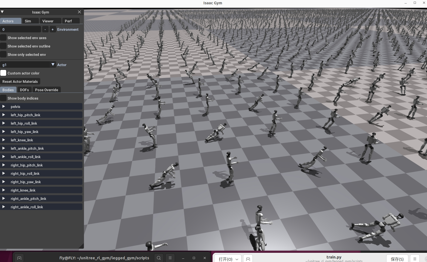Enable Show body indices
Viewport: 427px width, 262px height.
pos(3,98)
